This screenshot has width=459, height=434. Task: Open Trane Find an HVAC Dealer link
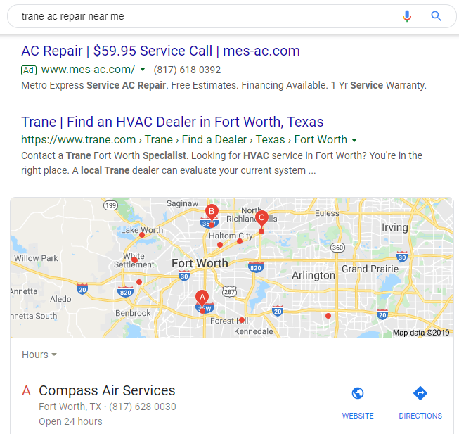(172, 122)
